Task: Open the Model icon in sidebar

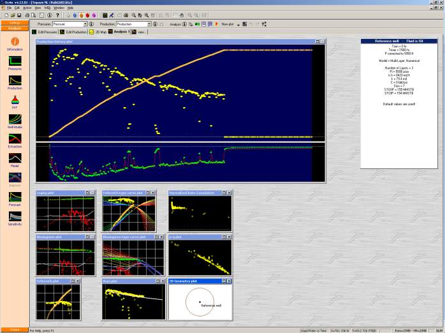Action: point(15,158)
